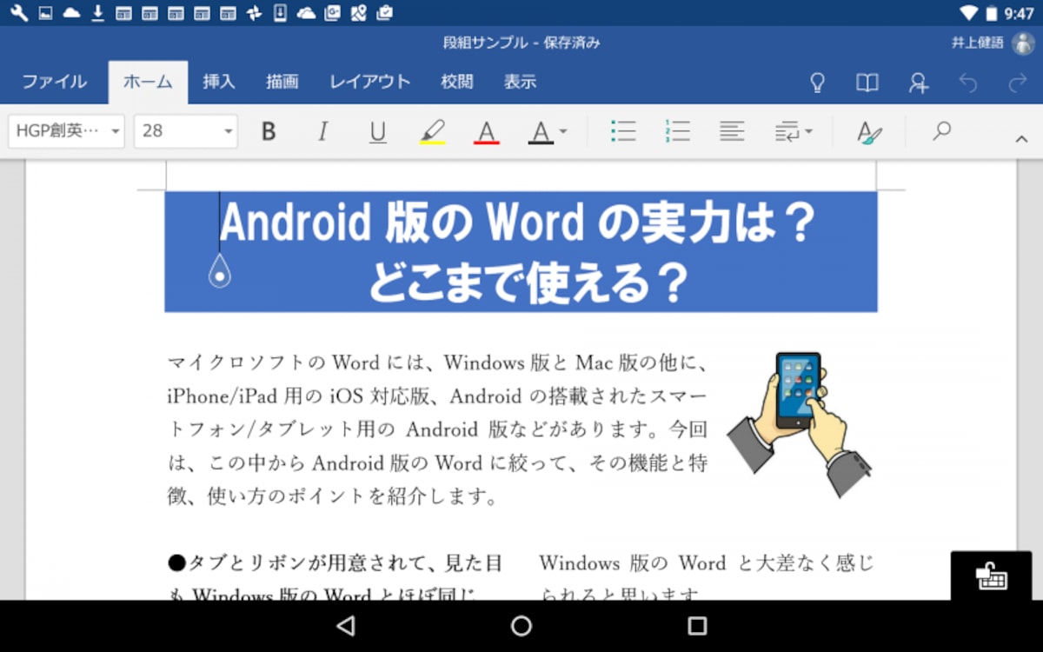Viewport: 1043px width, 652px height.
Task: Open paragraph alignment options
Action: pos(732,131)
